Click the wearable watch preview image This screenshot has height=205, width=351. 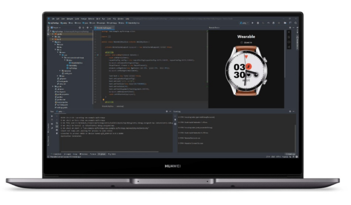246,71
